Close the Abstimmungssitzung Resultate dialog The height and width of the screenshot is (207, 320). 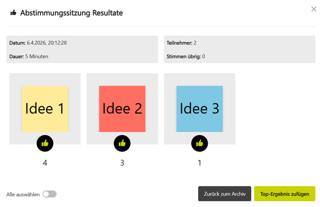[x=314, y=9]
